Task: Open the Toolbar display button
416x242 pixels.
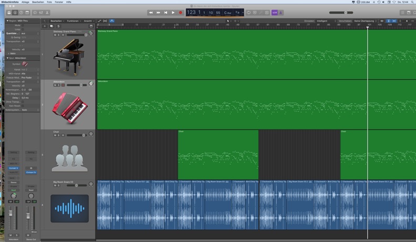Action: (27, 13)
